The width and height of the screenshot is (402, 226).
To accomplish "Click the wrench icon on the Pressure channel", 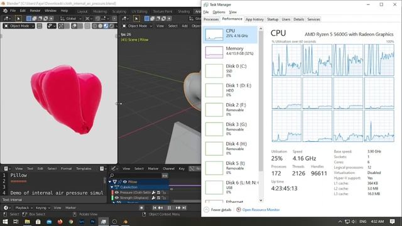I will coord(153,193).
